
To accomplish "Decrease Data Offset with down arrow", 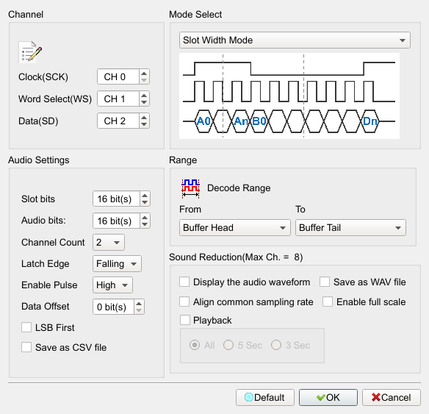I will (139, 310).
